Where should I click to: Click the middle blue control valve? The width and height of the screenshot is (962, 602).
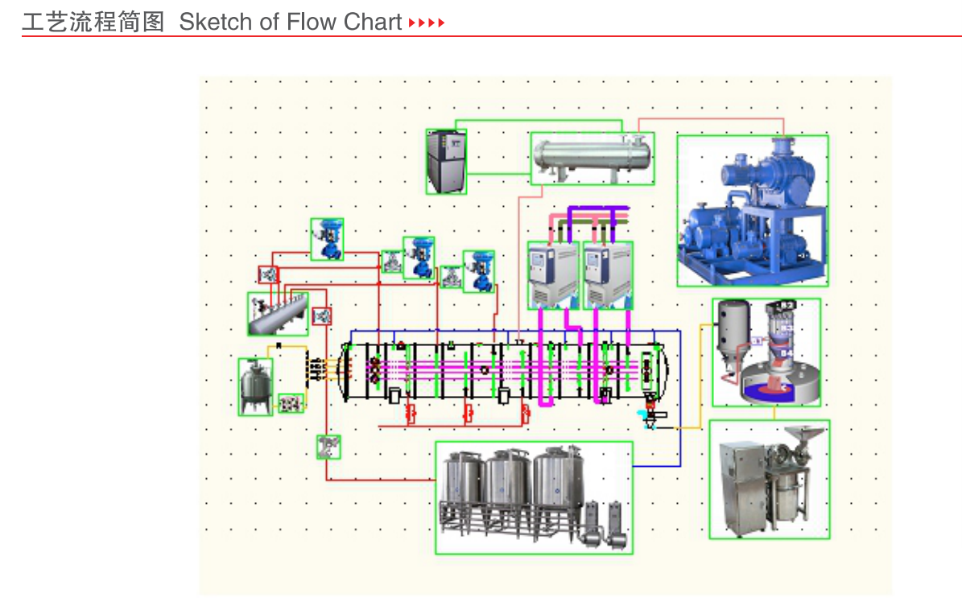(419, 258)
